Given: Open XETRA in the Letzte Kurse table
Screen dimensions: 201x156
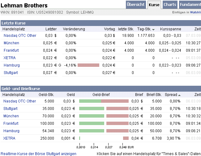Looking at the screenshot, I should coord(10,58).
